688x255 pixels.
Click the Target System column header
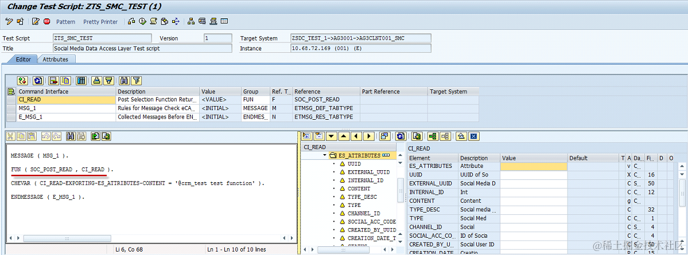point(453,92)
